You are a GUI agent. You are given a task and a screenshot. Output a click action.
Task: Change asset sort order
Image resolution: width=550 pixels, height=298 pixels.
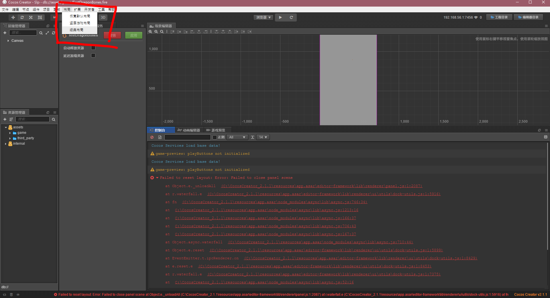[x=11, y=119]
